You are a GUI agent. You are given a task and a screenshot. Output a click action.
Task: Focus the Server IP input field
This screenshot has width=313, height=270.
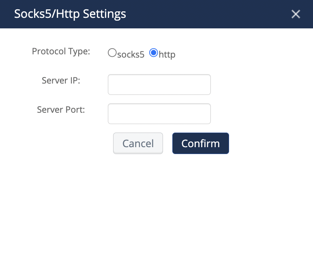tap(159, 84)
